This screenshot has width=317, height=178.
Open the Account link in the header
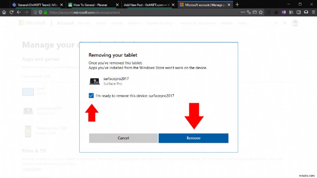65,23
